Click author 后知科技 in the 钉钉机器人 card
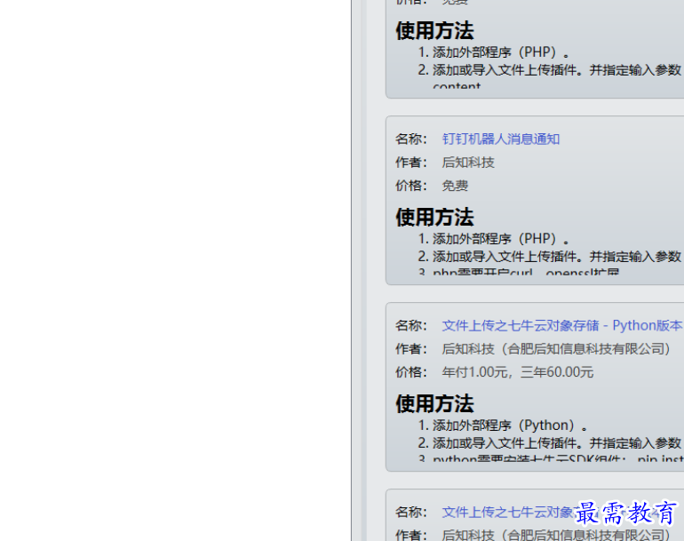Viewport: 684px width, 541px height. click(468, 163)
